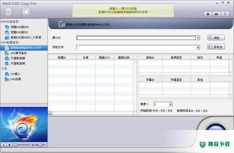Screen dimensions: 234x153
Task: Click the VIDEO_TS folder icon
Action: coord(7,37)
